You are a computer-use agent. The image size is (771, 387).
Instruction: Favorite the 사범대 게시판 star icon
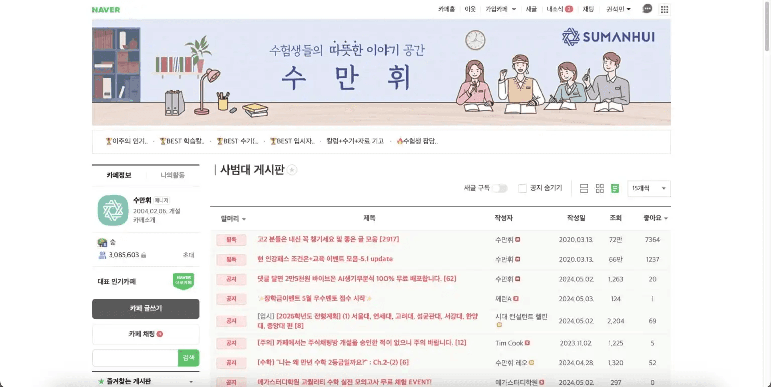(292, 170)
